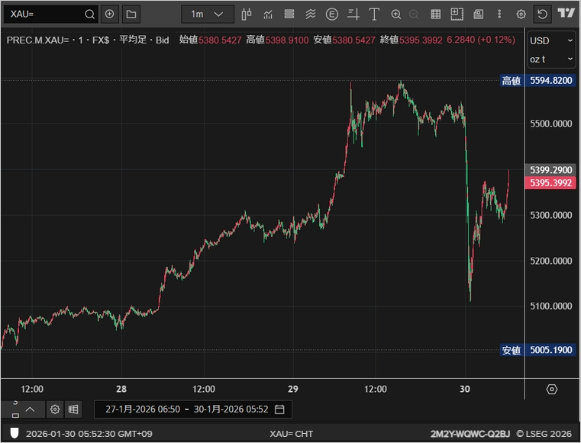This screenshot has height=443, width=581.
Task: Click the add symbol plus button
Action: click(110, 14)
